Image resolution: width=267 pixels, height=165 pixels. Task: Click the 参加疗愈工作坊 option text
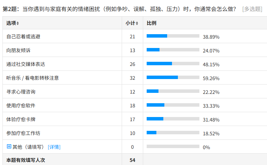(x=23, y=133)
